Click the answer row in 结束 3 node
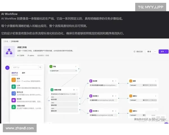 tap(137, 115)
